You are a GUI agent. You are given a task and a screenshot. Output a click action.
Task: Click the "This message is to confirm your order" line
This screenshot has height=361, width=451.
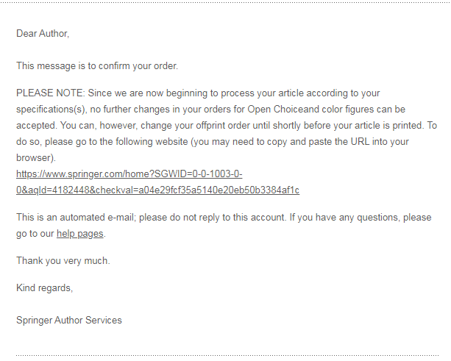point(97,66)
